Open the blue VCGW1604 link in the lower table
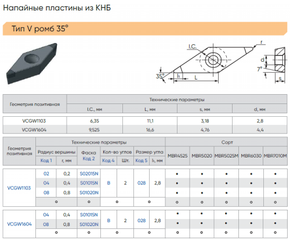The image size is (290, 240). pyautogui.click(x=19, y=224)
